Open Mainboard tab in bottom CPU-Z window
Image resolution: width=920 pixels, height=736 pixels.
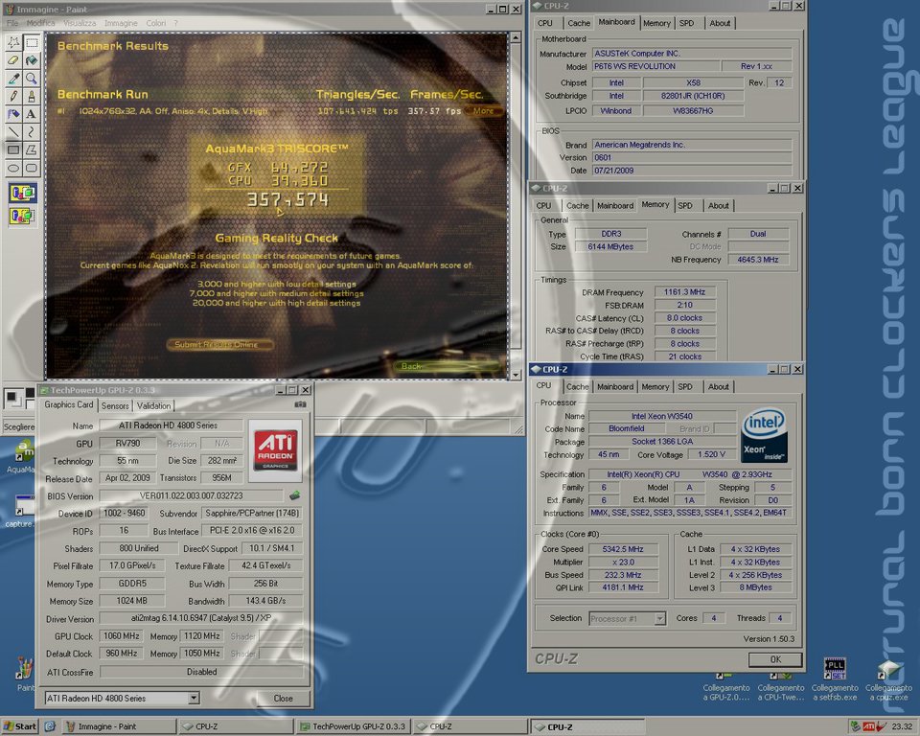tap(615, 387)
